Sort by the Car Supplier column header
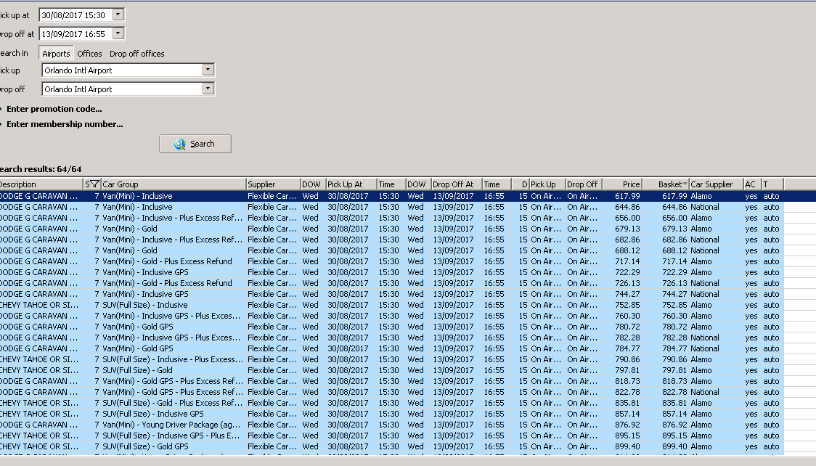 tap(716, 184)
